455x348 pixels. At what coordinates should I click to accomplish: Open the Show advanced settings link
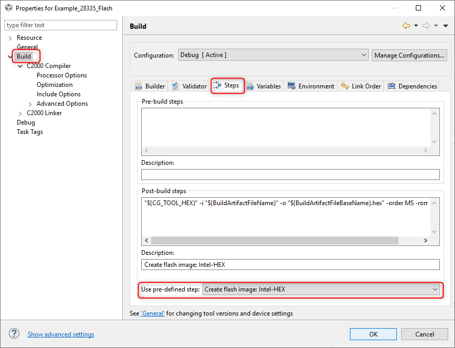[x=61, y=334]
